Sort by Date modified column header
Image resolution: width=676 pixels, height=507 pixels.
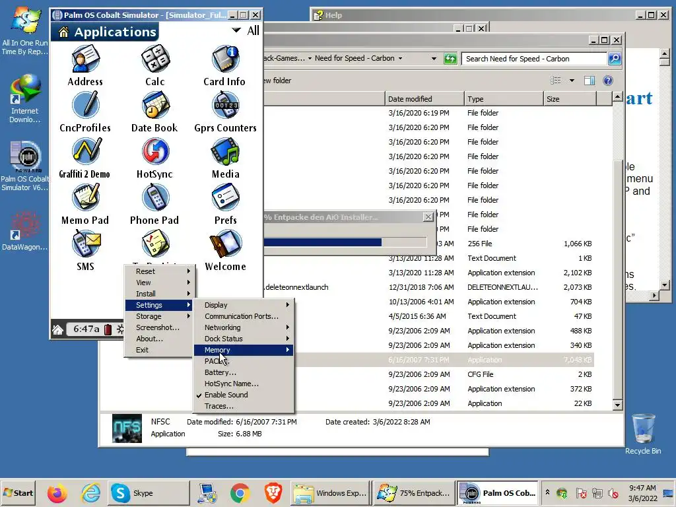pyautogui.click(x=424, y=99)
